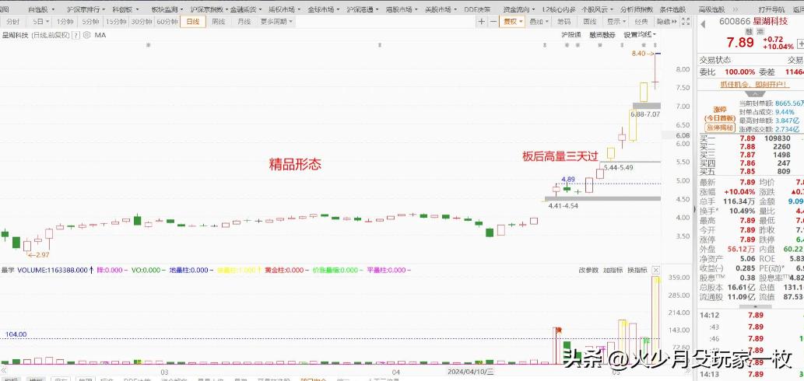
Task: Open 显示 display dropdown
Action: pos(616,22)
